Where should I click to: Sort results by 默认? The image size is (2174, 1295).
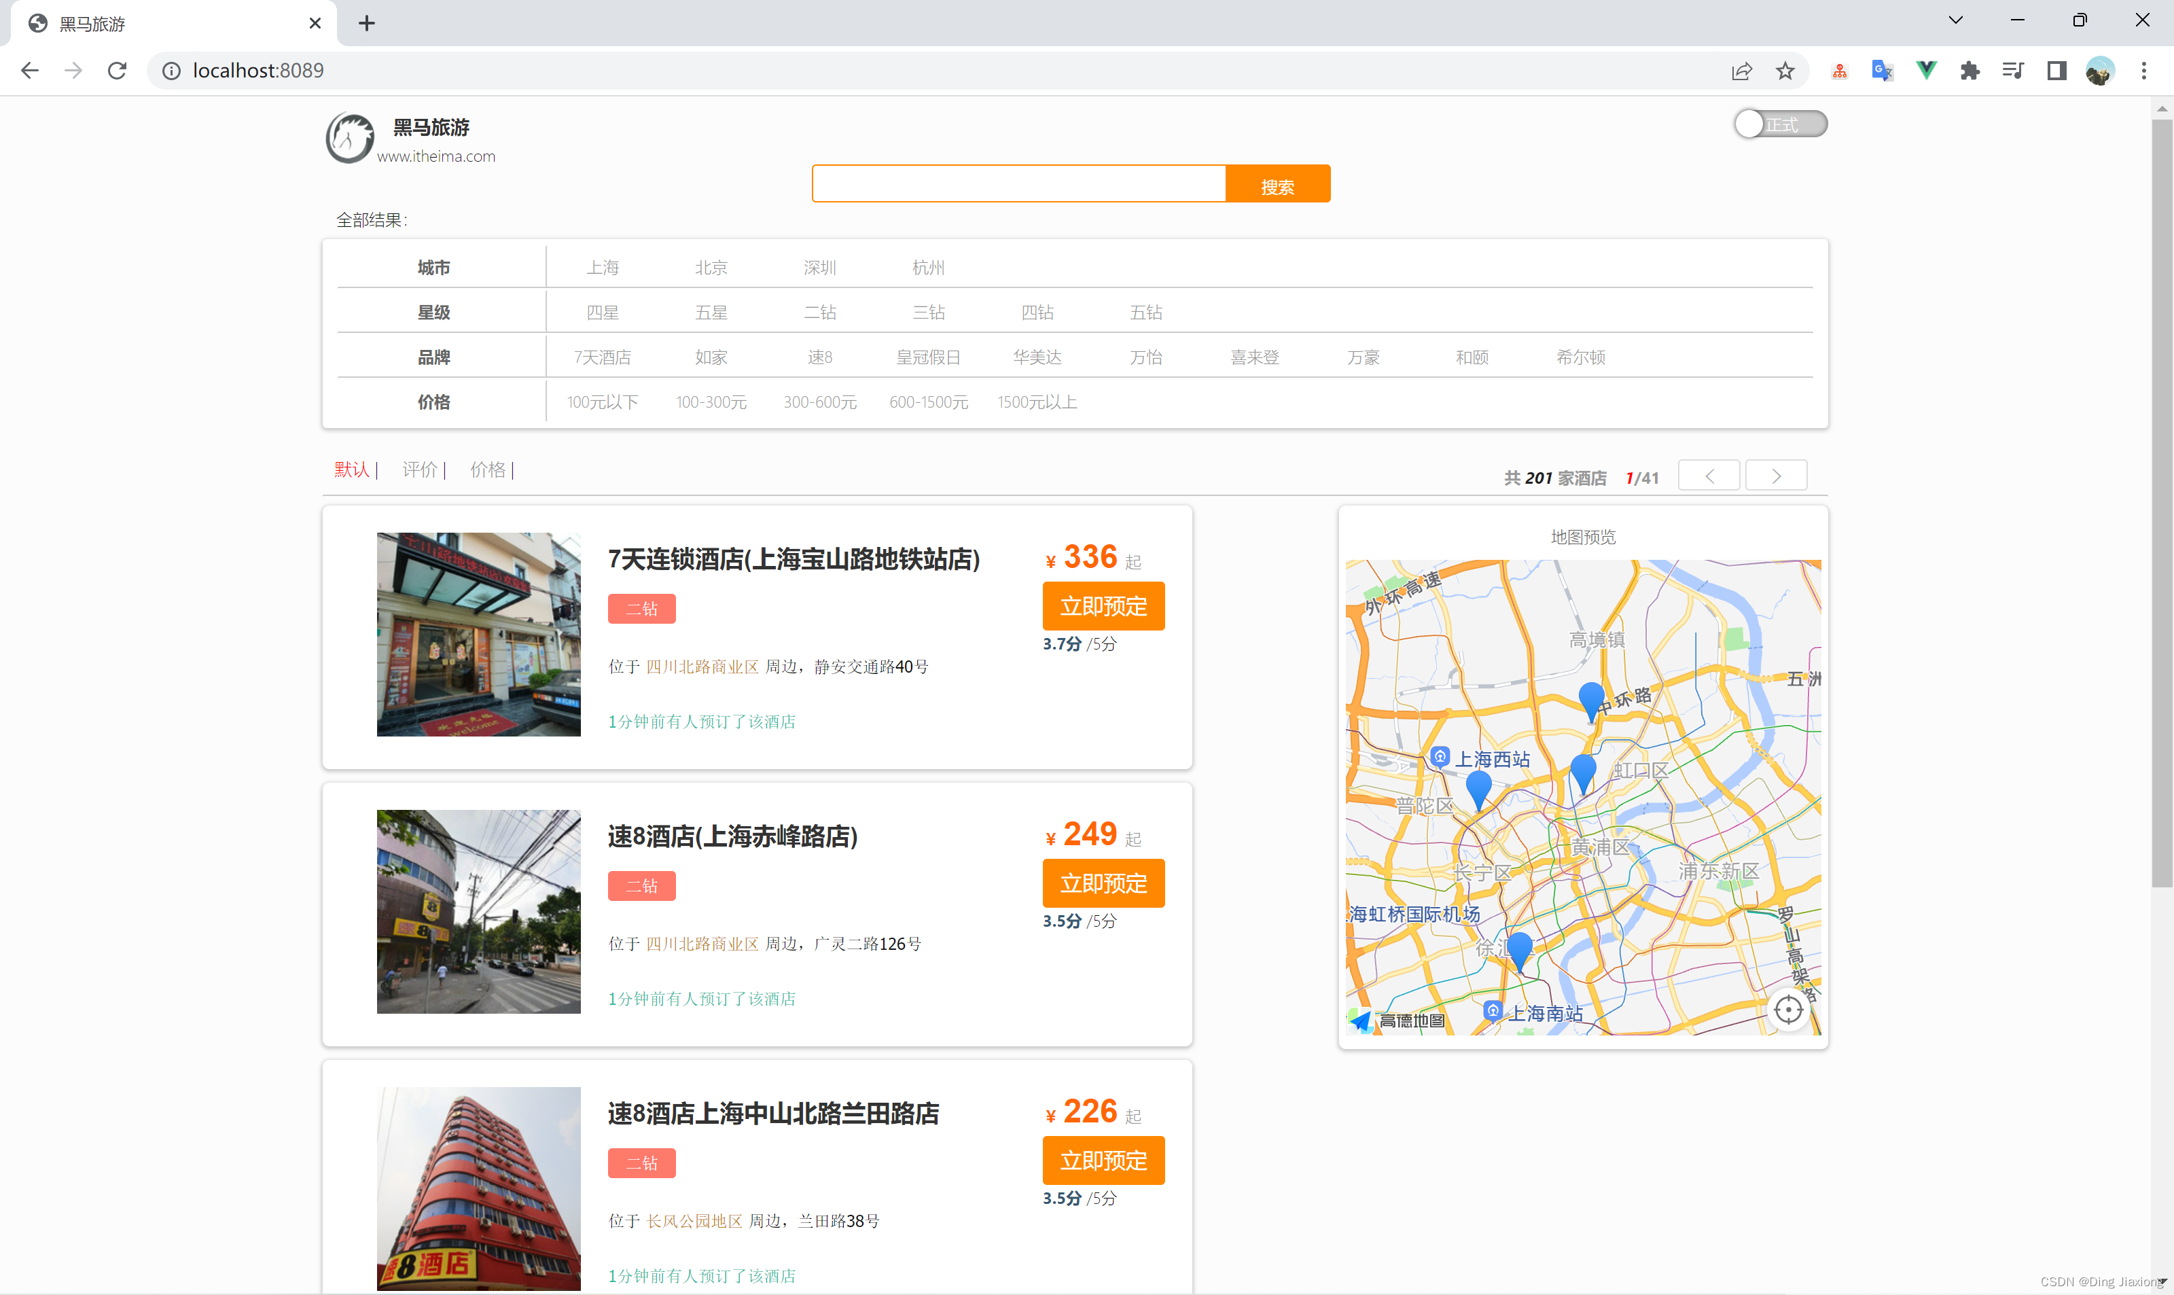pos(351,469)
